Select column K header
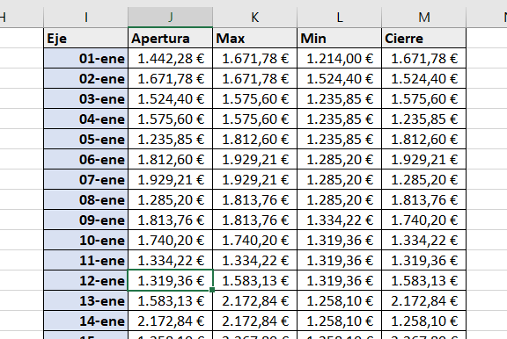The image size is (507, 339). click(254, 17)
